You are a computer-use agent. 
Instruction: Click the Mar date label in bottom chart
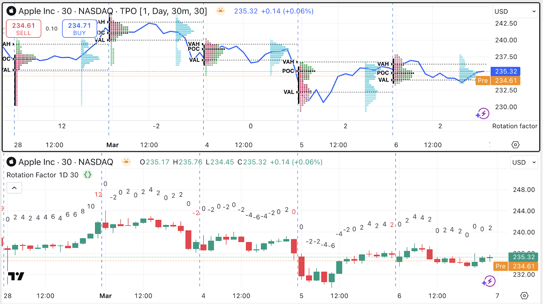[x=106, y=296]
